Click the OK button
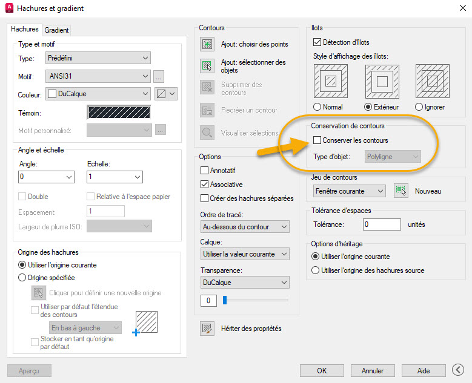 [x=322, y=370]
